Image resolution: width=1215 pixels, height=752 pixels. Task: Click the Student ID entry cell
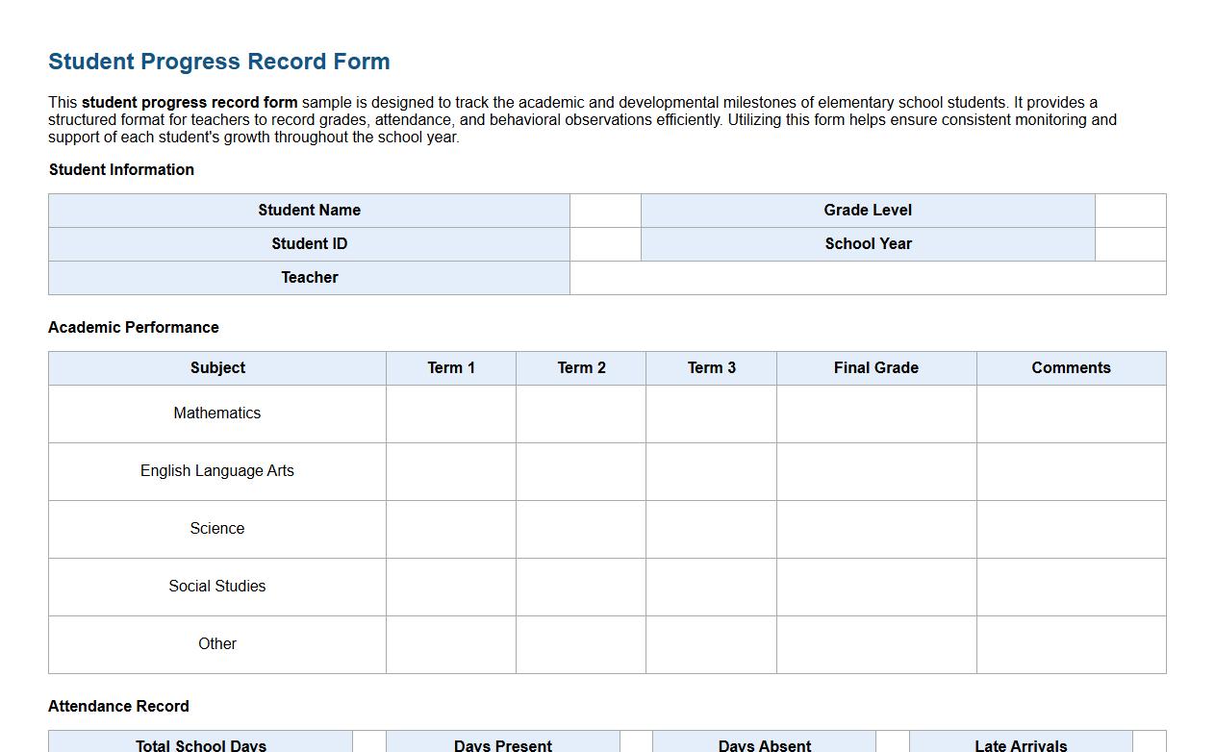604,243
